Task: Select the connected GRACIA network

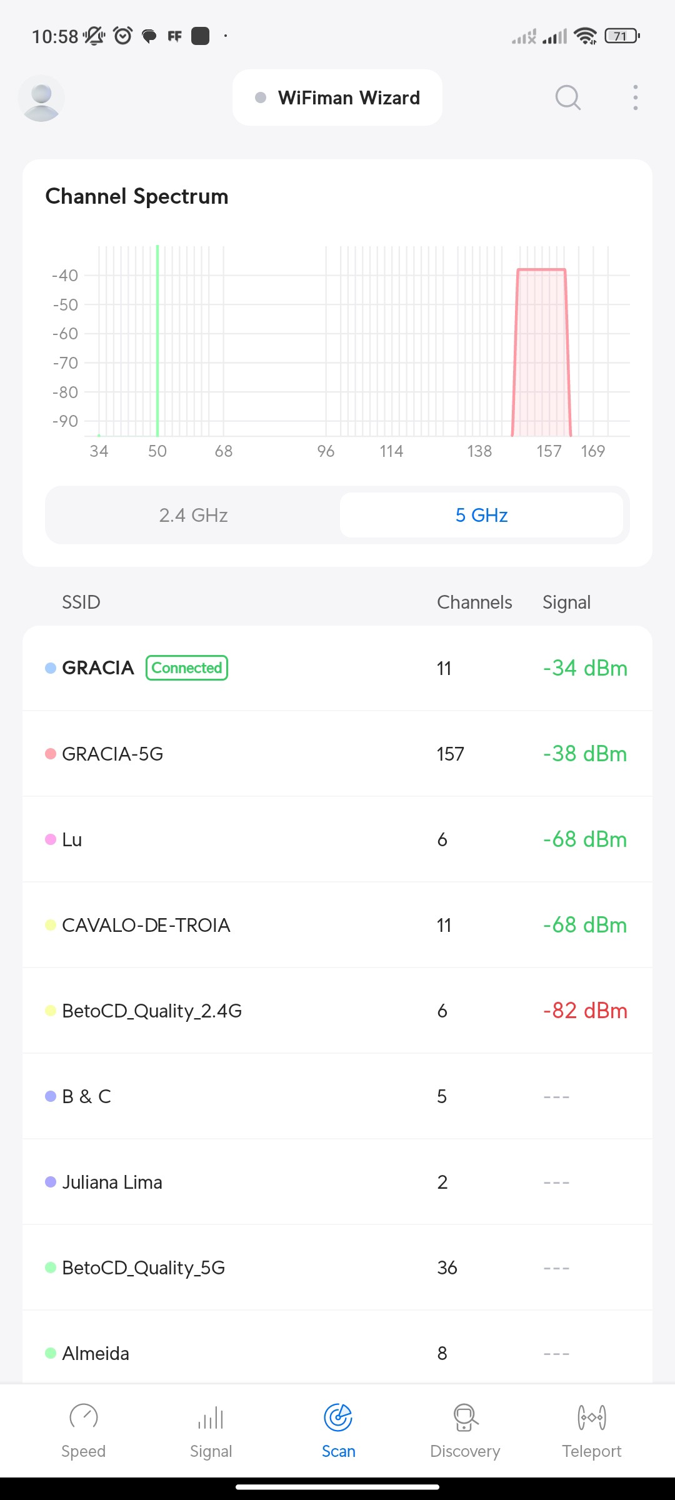Action: coord(337,668)
